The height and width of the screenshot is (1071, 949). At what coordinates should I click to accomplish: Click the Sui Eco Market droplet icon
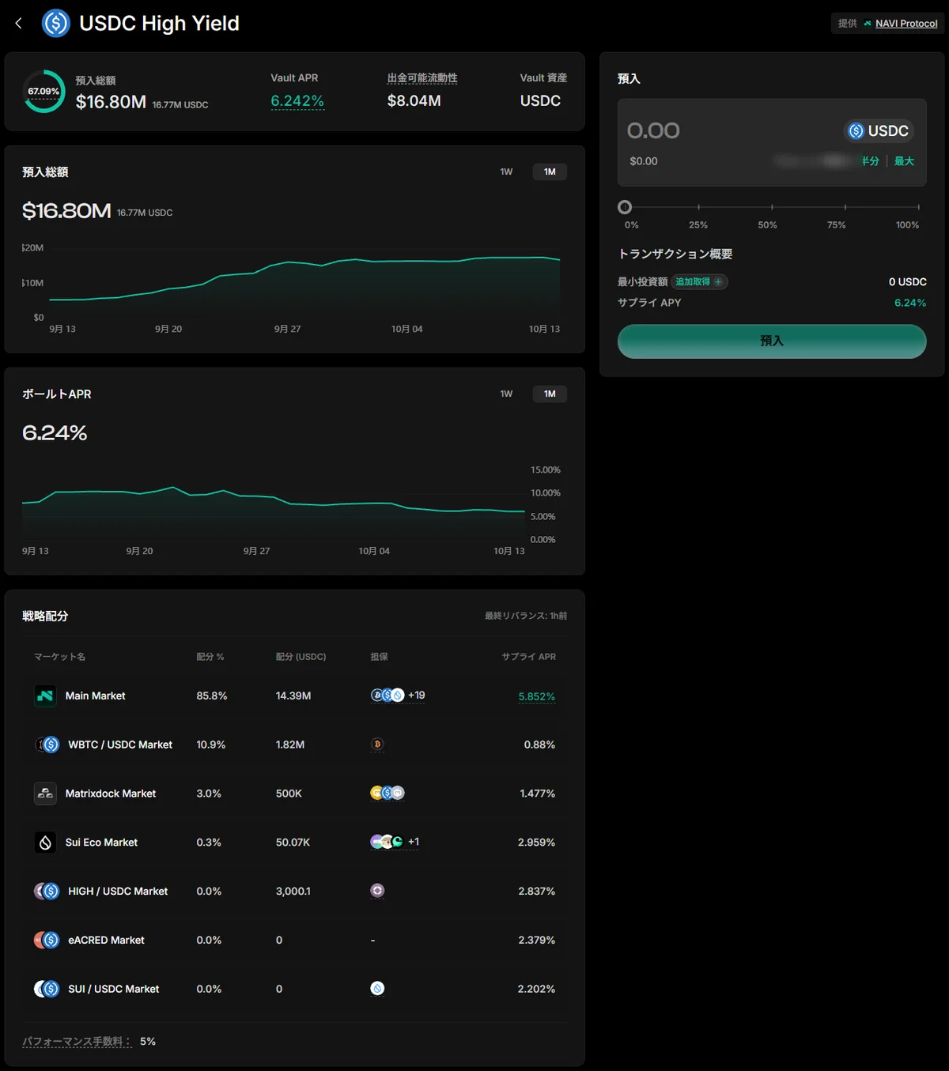click(45, 843)
